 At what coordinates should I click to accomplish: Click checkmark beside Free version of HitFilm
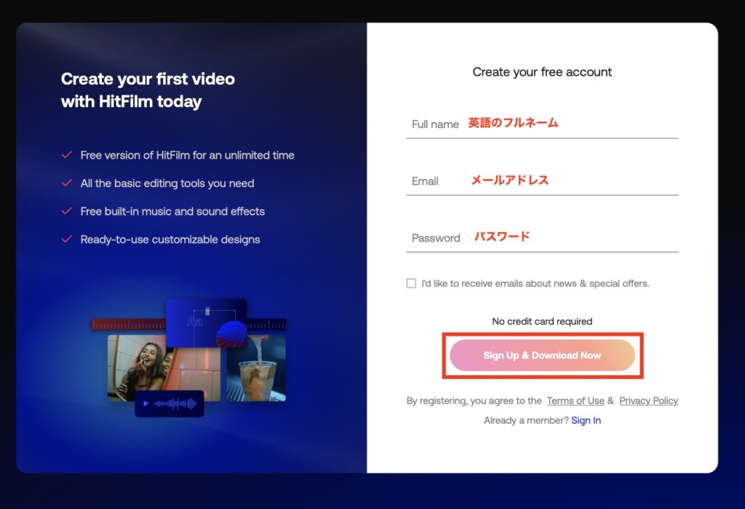tap(66, 155)
